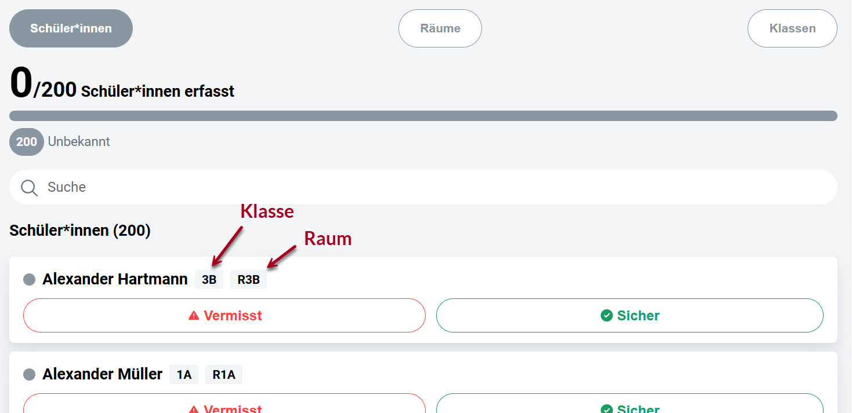Toggle Alexander Hartmann's status circle

(x=28, y=279)
